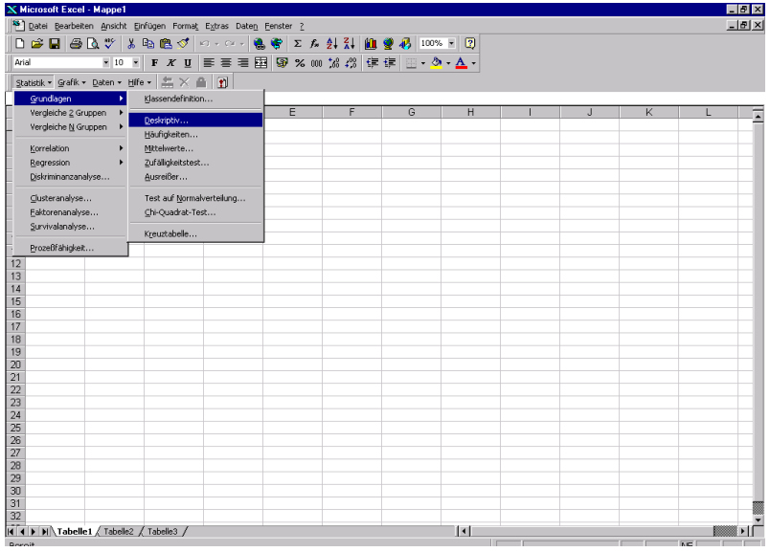Toggle italic formatting with the K button
770x552 pixels.
[x=170, y=63]
